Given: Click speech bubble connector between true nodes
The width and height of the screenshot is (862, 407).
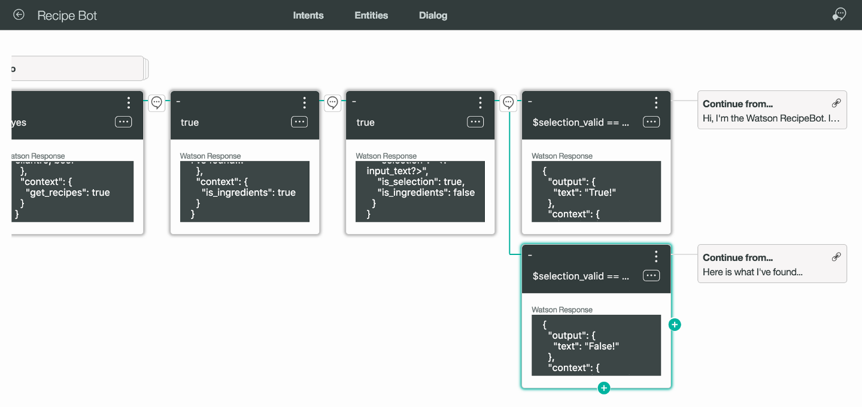Looking at the screenshot, I should (x=333, y=103).
